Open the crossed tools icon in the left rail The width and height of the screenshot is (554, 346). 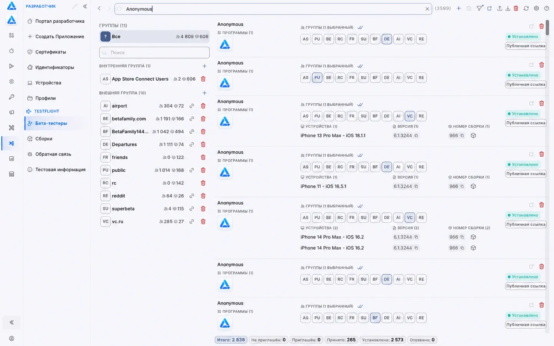tap(12, 127)
